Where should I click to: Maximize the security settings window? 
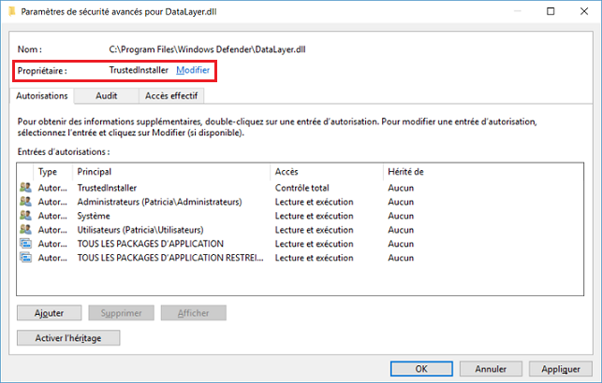pyautogui.click(x=551, y=11)
